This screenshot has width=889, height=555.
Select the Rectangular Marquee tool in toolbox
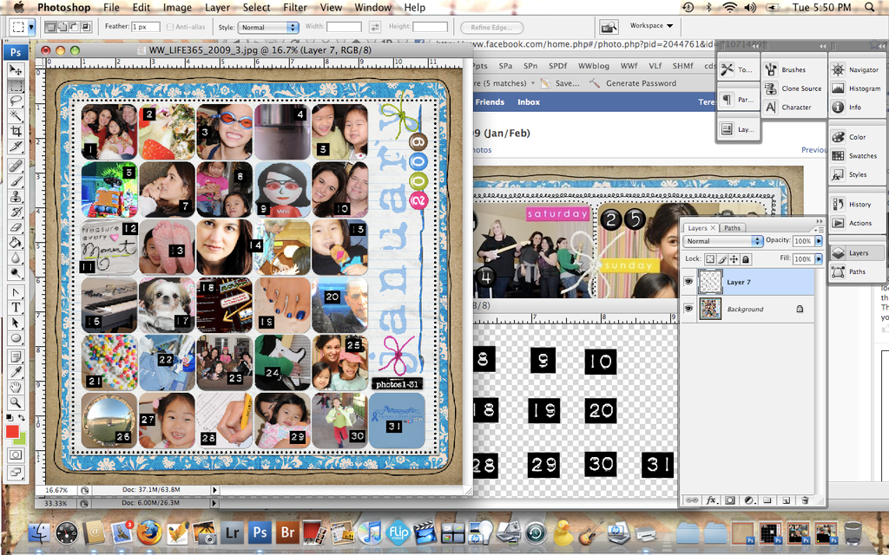(x=16, y=86)
